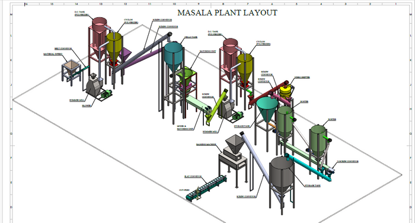Select the green batching unit hopper

click(187, 75)
